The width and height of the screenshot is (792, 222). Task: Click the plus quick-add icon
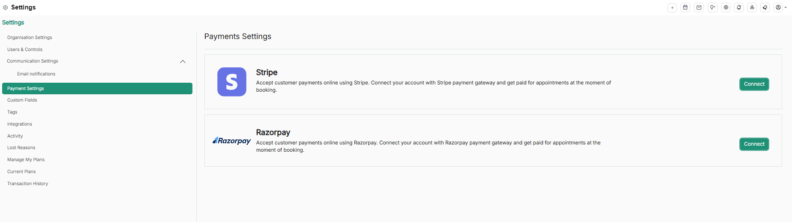click(x=672, y=8)
